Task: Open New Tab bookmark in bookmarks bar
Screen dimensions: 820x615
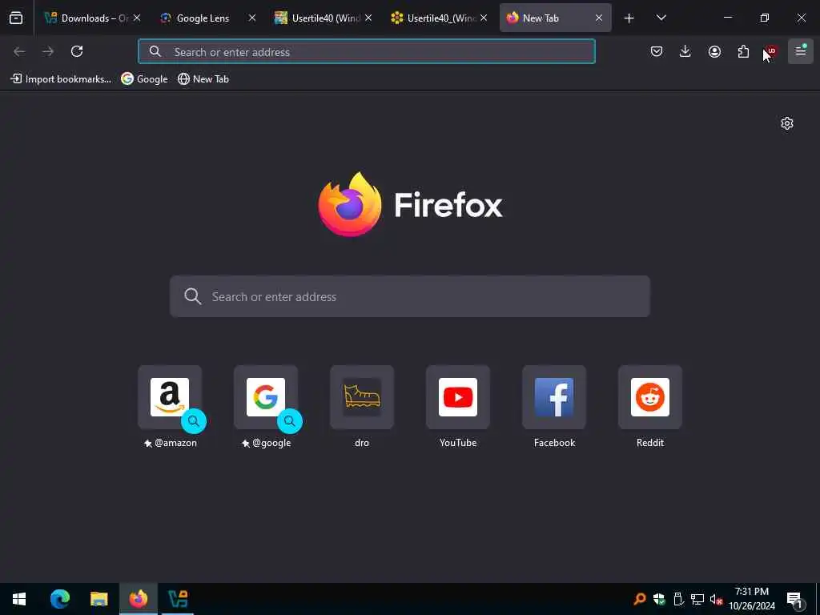Action: (203, 79)
